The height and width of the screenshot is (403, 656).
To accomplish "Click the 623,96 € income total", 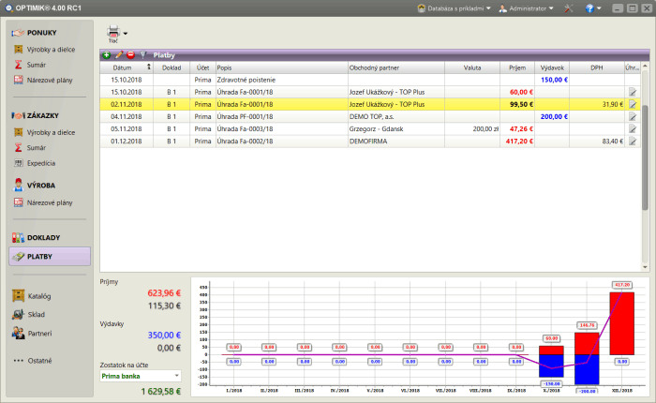I will pos(164,293).
